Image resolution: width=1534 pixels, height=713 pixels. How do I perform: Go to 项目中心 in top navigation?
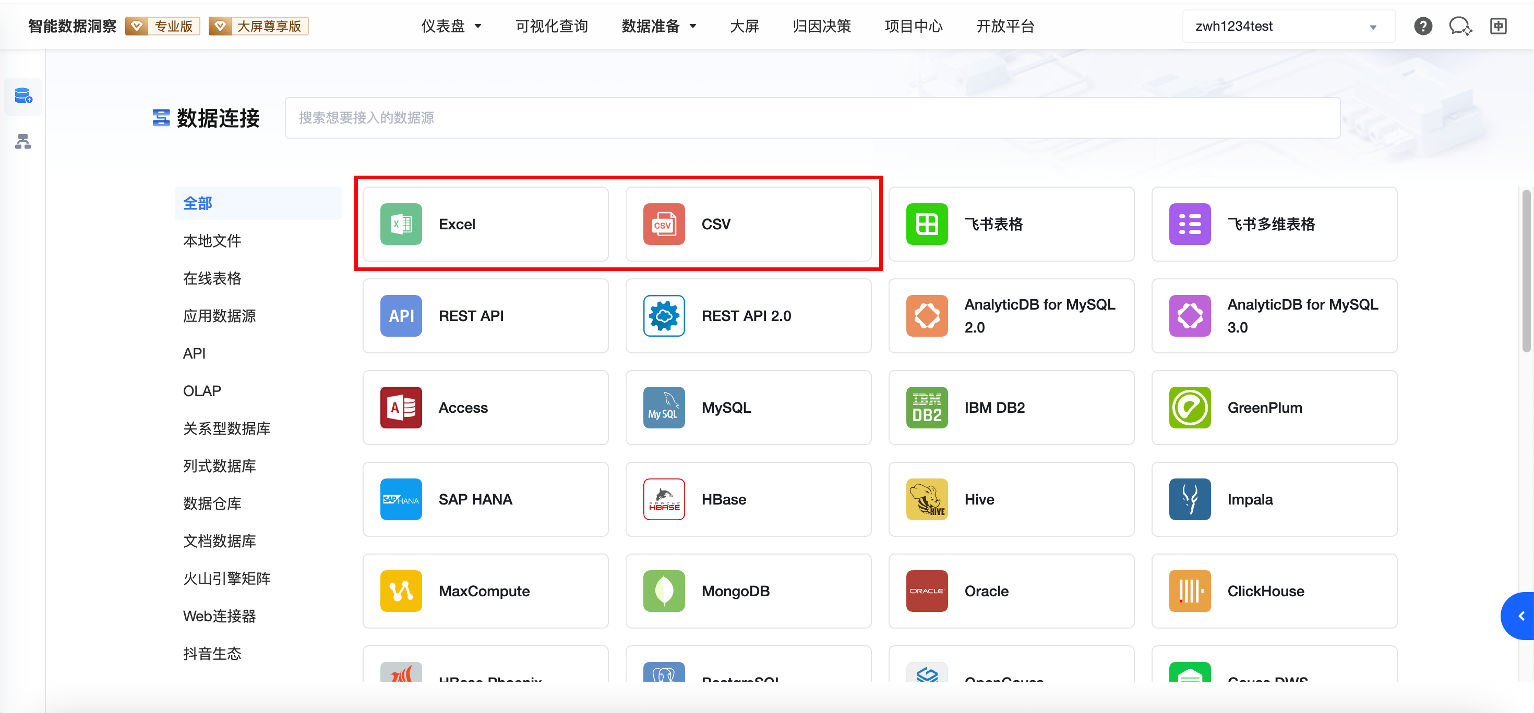point(914,26)
